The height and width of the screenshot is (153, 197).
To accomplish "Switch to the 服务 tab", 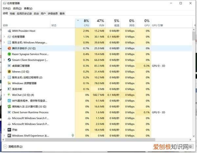I will click(62, 13).
